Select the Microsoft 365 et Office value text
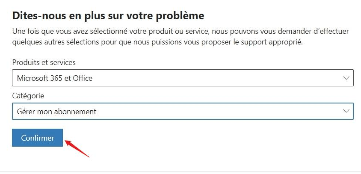This screenshot has height=174, width=361. (55, 78)
